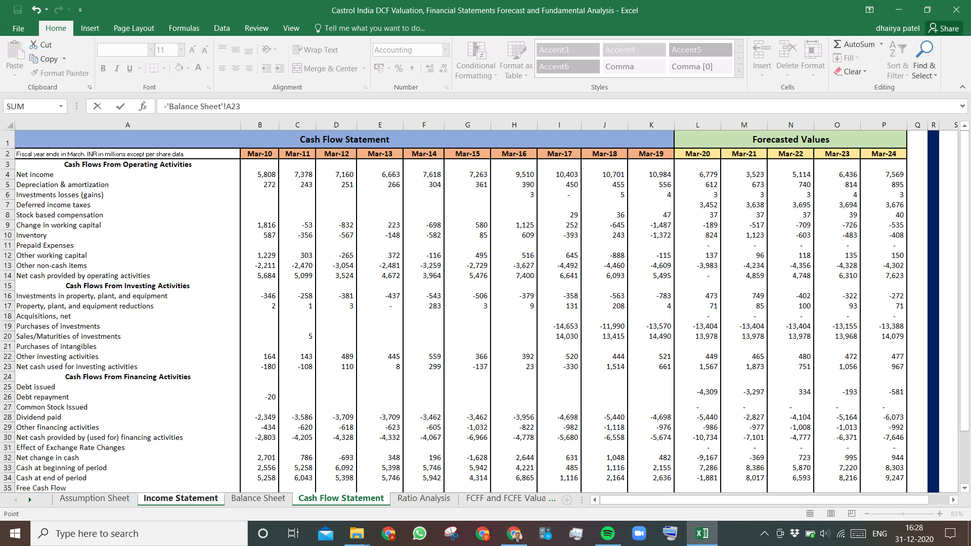The image size is (971, 546).
Task: Cancel formula entry with X icon
Action: (x=98, y=106)
